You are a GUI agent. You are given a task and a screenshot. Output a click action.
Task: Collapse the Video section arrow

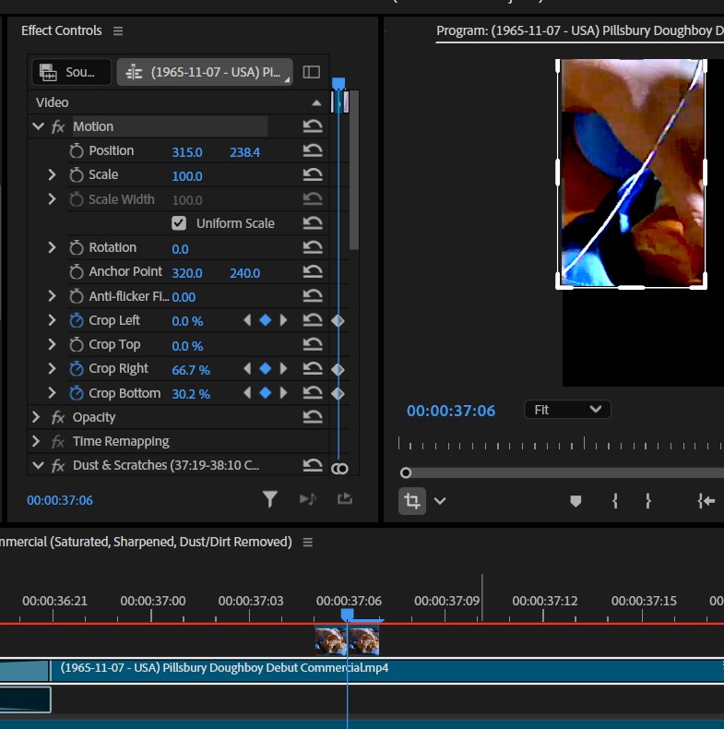(x=316, y=102)
